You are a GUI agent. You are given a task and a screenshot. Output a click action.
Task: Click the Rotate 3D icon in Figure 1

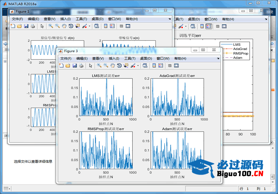(x=70, y=26)
